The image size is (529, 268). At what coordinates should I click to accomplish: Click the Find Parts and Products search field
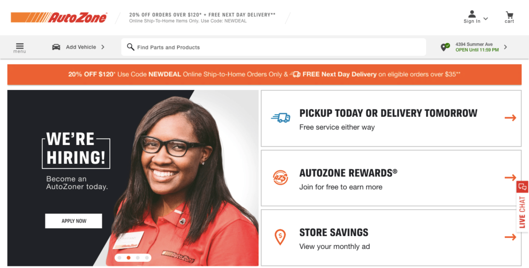click(x=274, y=47)
